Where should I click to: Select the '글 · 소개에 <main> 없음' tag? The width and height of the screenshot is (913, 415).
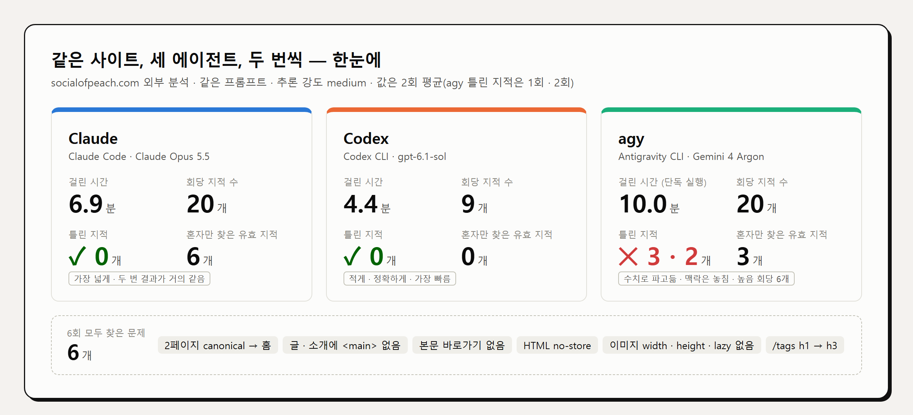tap(345, 345)
